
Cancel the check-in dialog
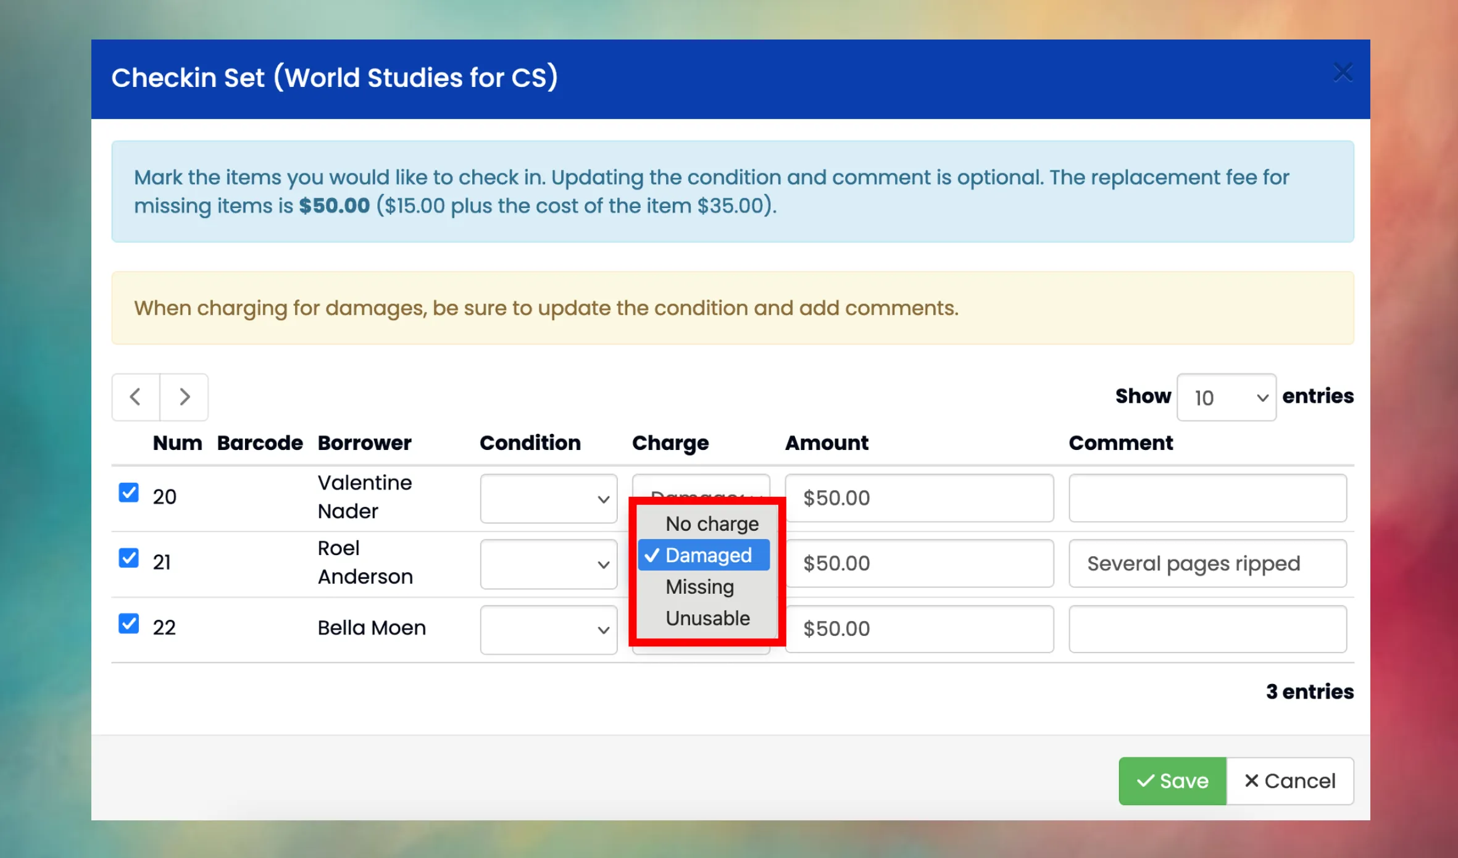(x=1291, y=781)
